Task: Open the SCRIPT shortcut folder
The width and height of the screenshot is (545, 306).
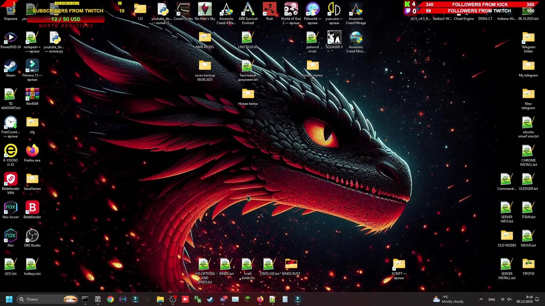Action: tap(399, 269)
